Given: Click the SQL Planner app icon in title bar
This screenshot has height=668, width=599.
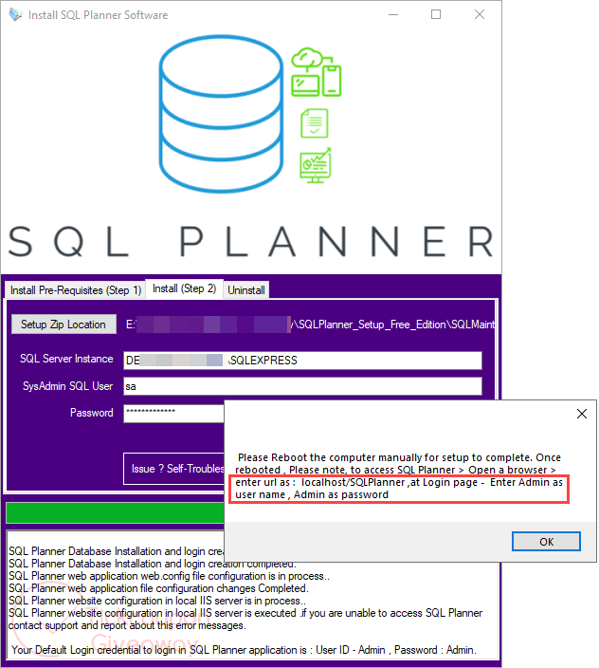Looking at the screenshot, I should pos(16,14).
